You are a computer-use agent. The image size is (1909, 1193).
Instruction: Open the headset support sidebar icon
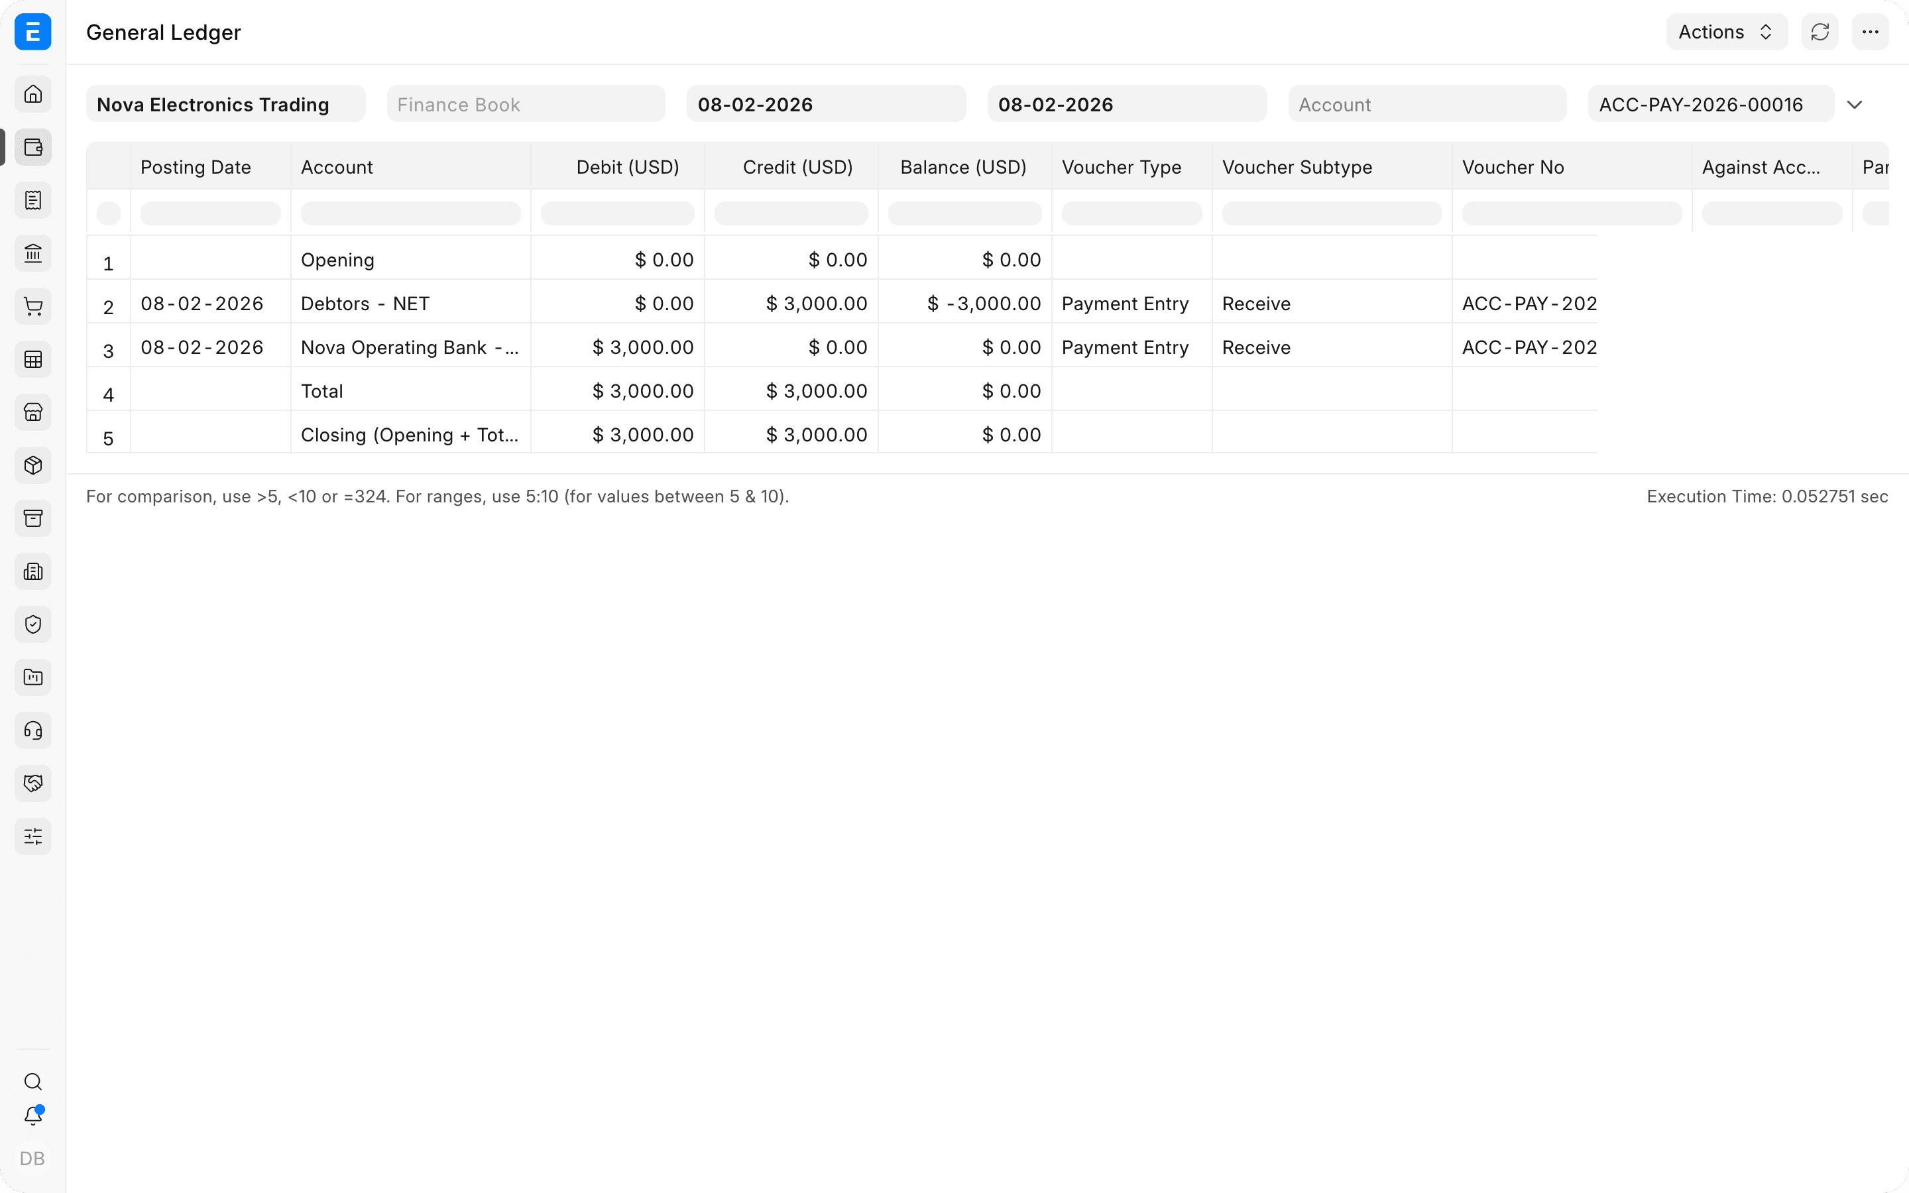[33, 730]
